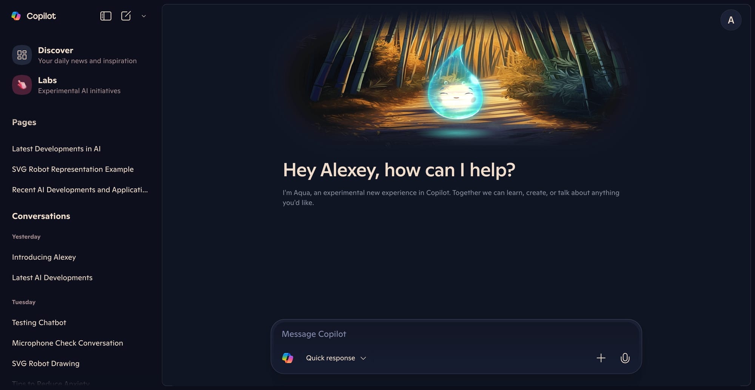The image size is (755, 390).
Task: Open the Discover grid icon
Action: [x=22, y=55]
